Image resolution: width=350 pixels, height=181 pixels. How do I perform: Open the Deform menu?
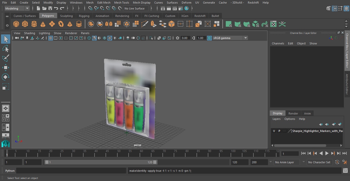pos(187,3)
